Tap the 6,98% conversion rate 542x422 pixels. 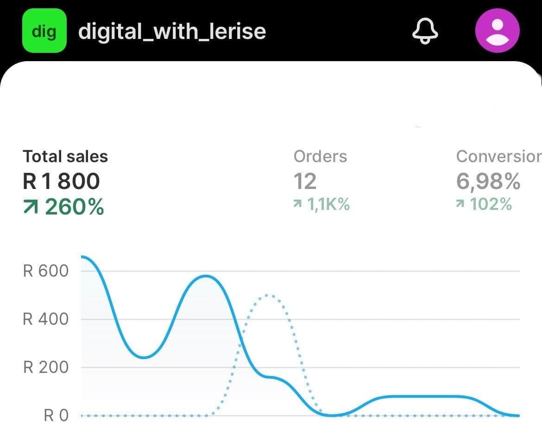488,181
